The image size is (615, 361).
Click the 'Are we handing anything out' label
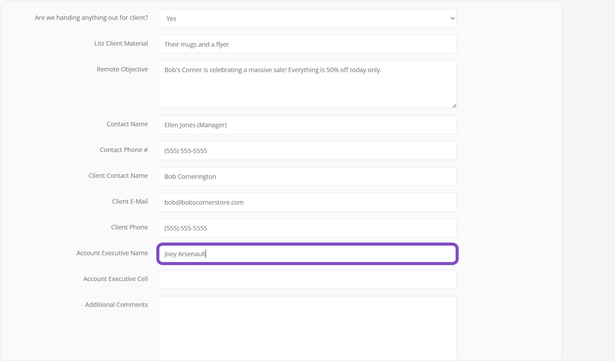[x=91, y=18]
